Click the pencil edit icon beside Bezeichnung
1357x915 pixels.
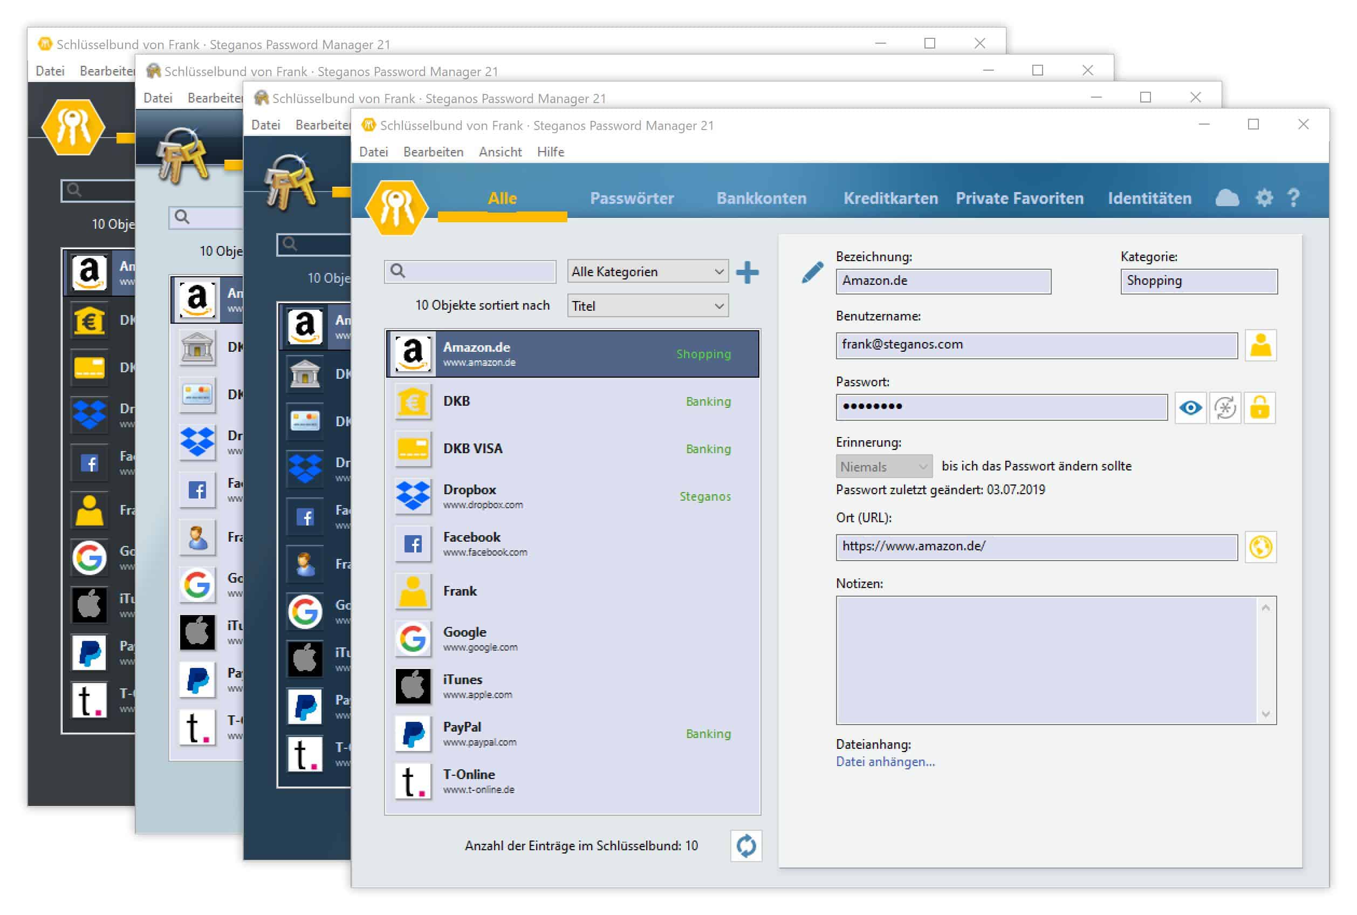point(812,272)
